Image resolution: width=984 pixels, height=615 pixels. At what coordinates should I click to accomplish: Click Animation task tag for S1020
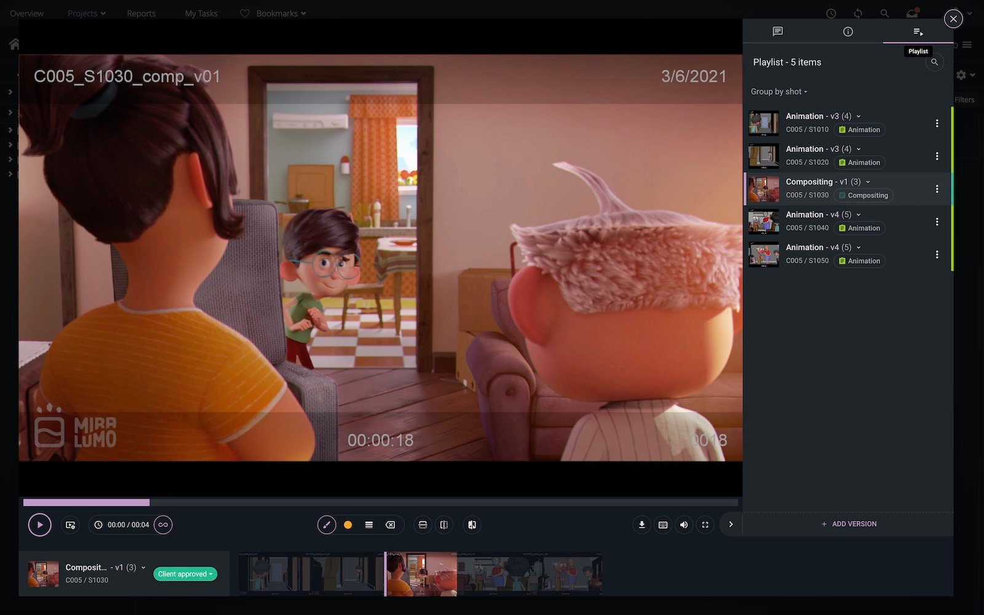click(x=859, y=162)
